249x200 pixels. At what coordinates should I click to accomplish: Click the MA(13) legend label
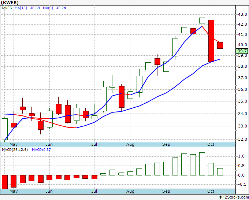pyautogui.click(x=21, y=8)
